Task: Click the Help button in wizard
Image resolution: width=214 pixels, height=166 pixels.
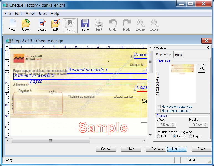Action: (x=131, y=149)
